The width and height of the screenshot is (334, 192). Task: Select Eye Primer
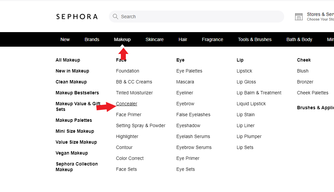[188, 159]
